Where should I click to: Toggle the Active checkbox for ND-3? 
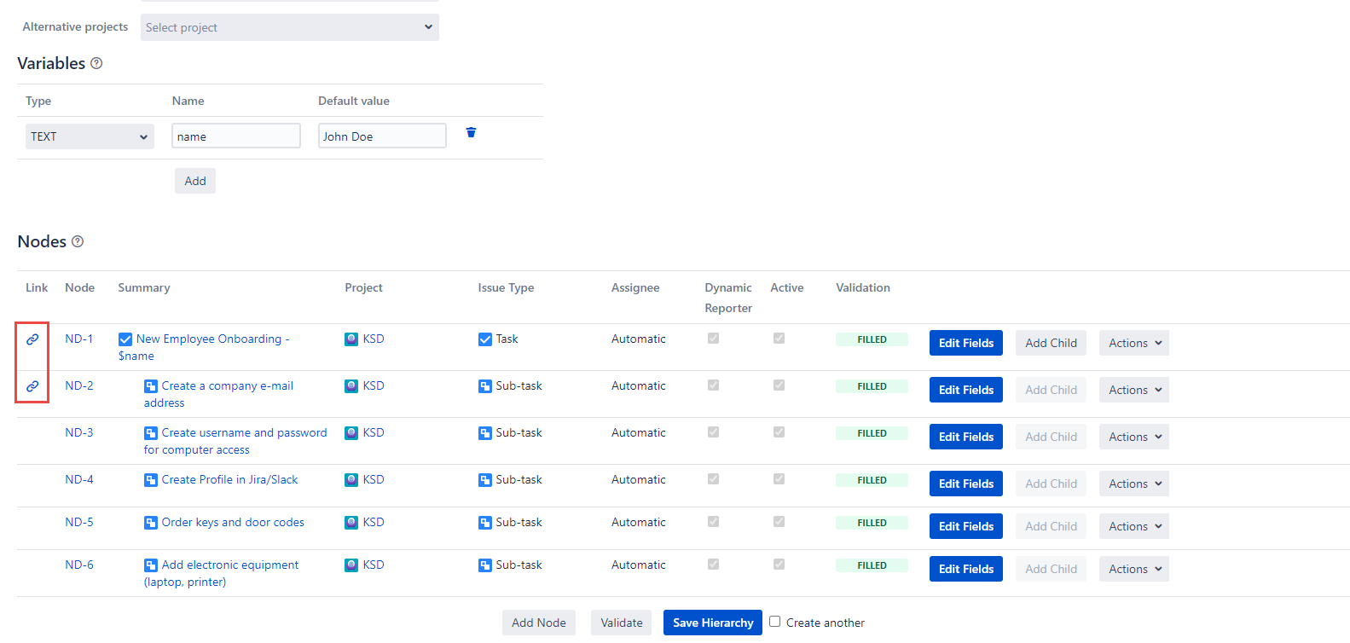779,432
